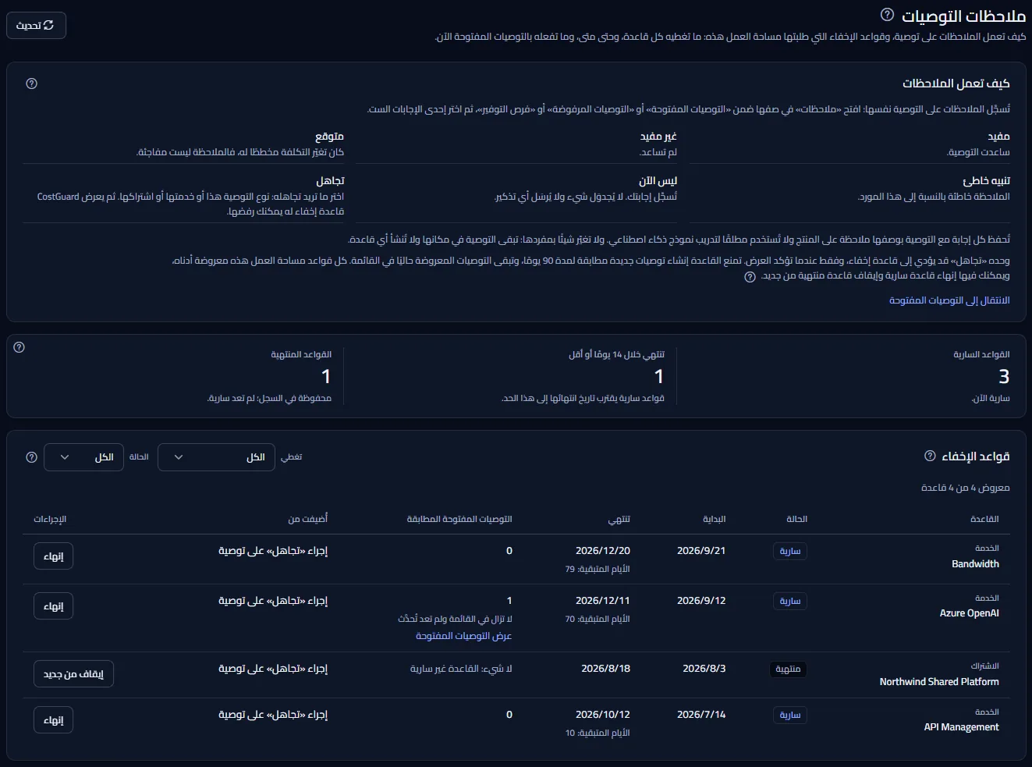
Task: Click the سارية badge in API Management row
Action: 790,716
